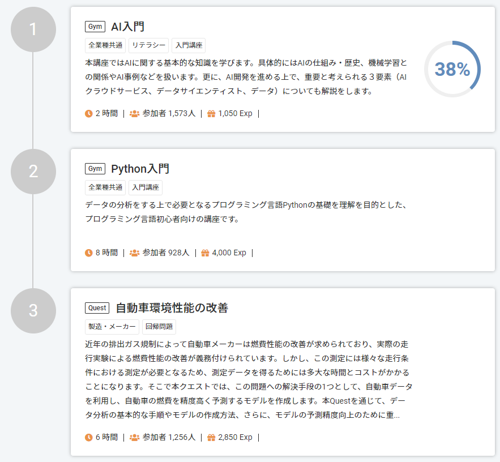Click the gift icon beside 1,050 Exp
This screenshot has width=500, height=462.
pos(211,113)
